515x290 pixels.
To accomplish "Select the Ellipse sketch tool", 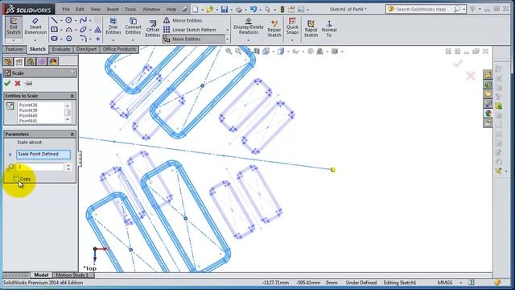I will (x=83, y=30).
